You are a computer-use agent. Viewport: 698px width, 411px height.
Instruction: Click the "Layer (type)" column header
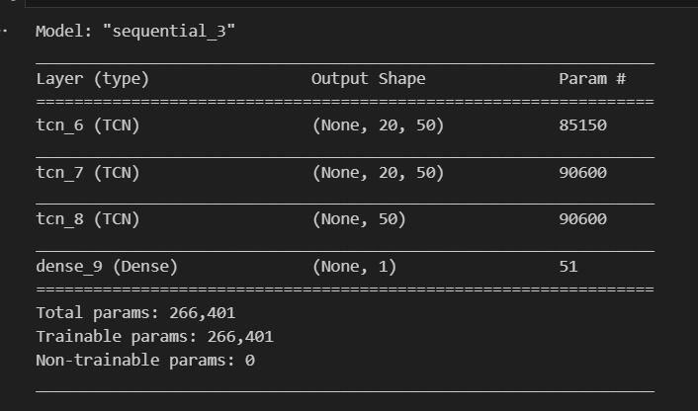click(x=93, y=79)
